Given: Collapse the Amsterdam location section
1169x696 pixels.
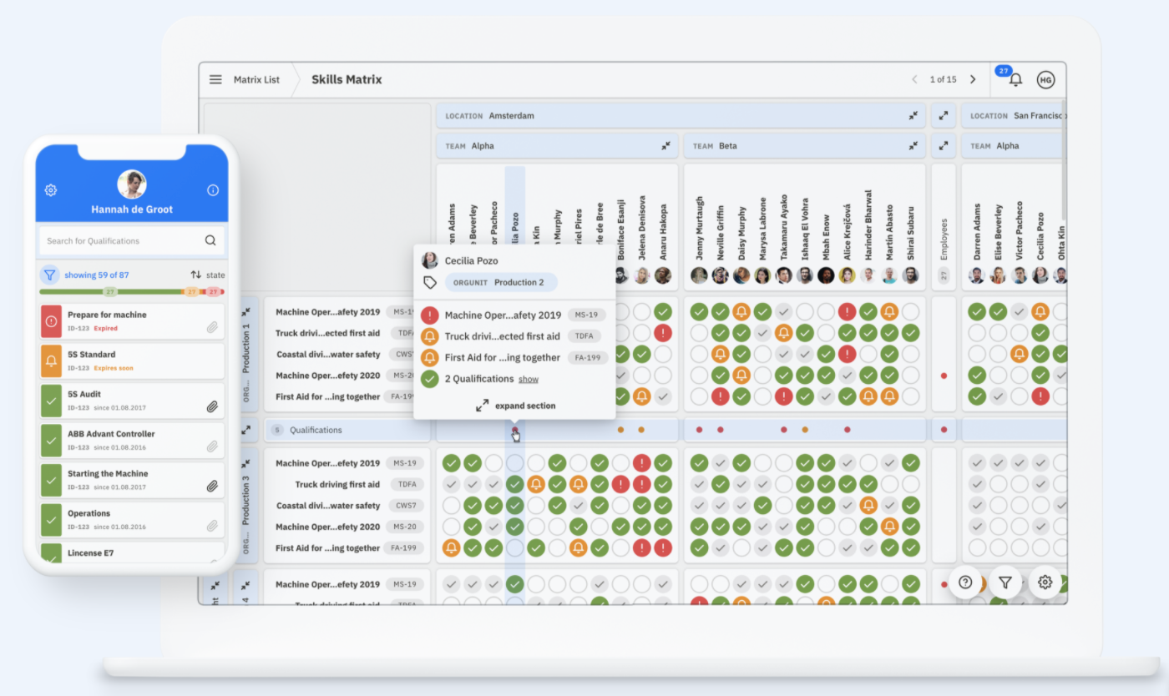Looking at the screenshot, I should pyautogui.click(x=913, y=116).
